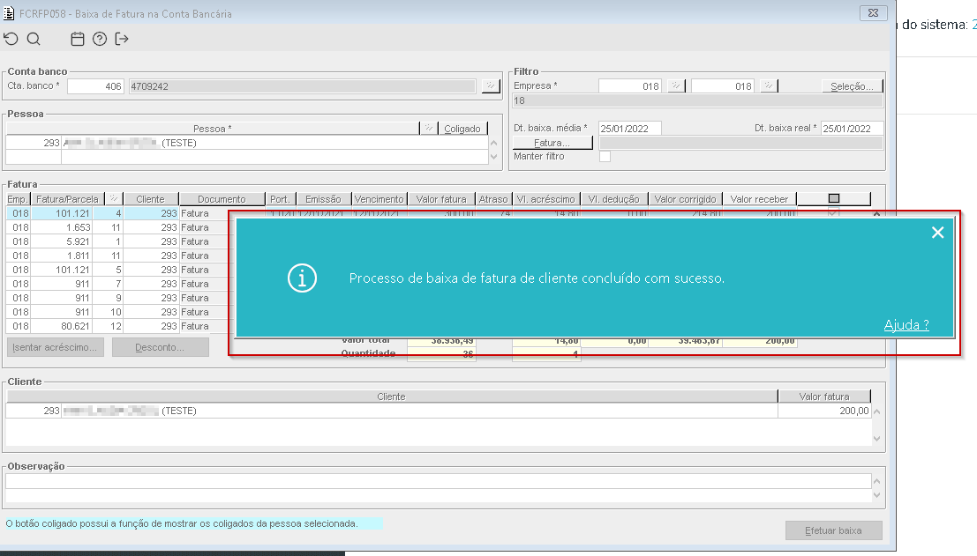Screen dimensions: 977x556
Task: Click the Seleção... button
Action: pyautogui.click(x=852, y=85)
